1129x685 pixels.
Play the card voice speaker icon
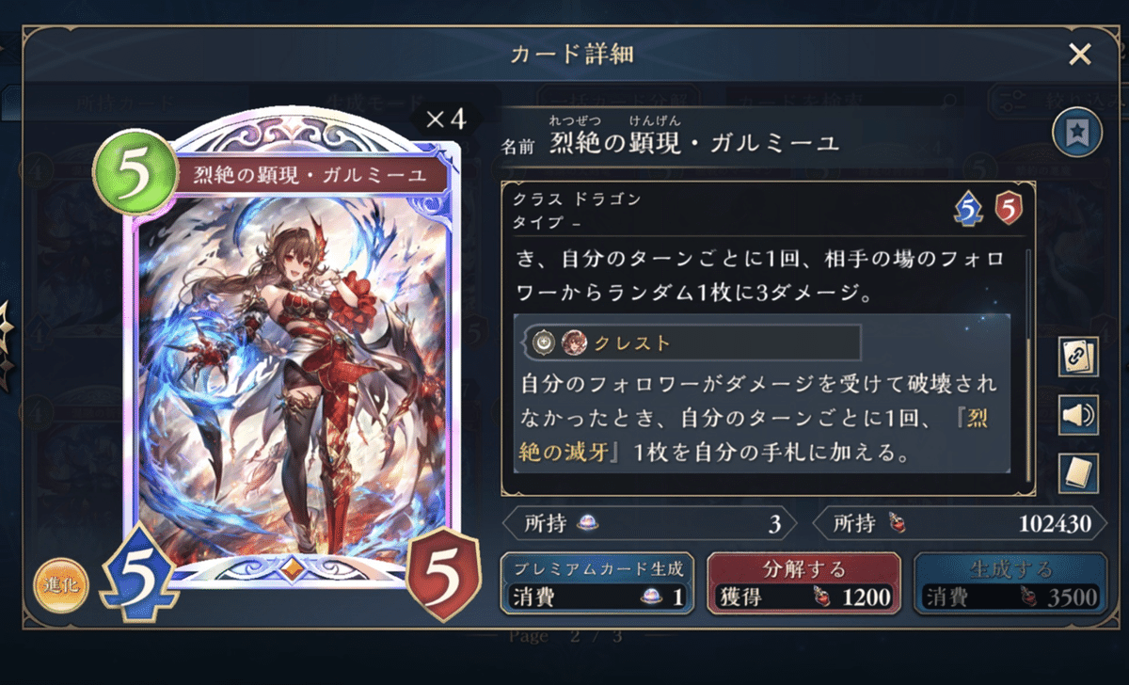(x=1078, y=415)
